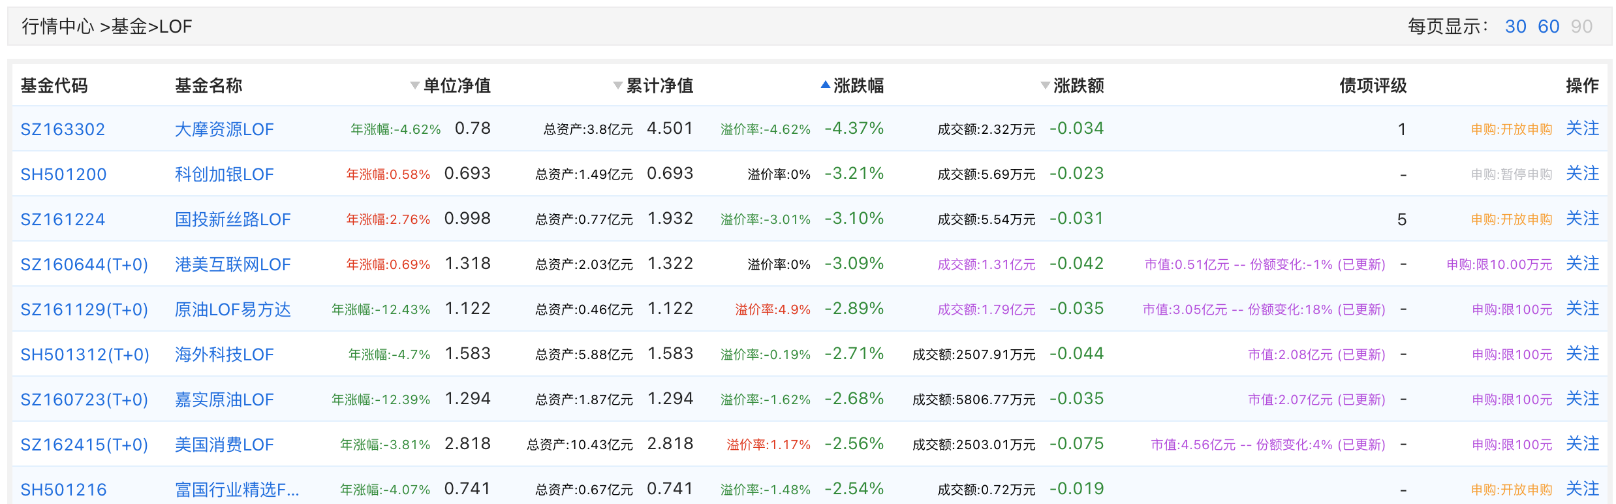Open the 富国行业精选 fund link
The width and height of the screenshot is (1616, 504).
coord(236,490)
